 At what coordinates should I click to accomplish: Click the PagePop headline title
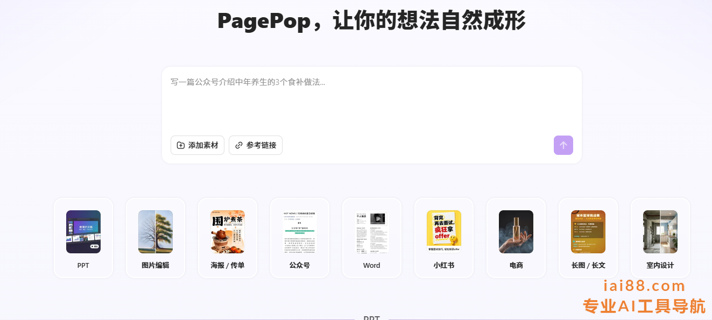pyautogui.click(x=371, y=22)
